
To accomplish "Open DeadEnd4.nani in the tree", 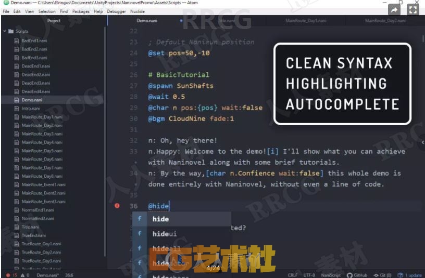I will click(35, 91).
